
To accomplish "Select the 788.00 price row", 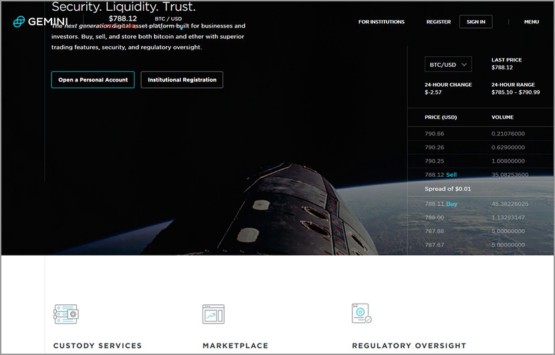I will [x=481, y=218].
